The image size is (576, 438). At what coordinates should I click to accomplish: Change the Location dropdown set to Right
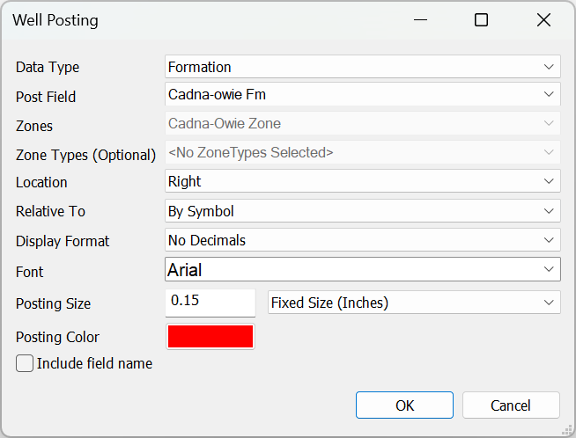[x=362, y=181]
